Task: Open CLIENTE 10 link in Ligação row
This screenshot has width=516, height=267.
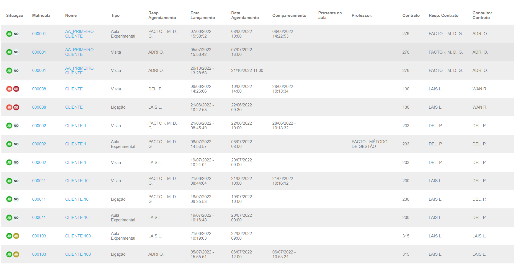Action: coord(77,199)
